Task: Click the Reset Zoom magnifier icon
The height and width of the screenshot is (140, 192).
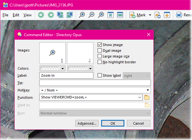Action: click(101, 15)
